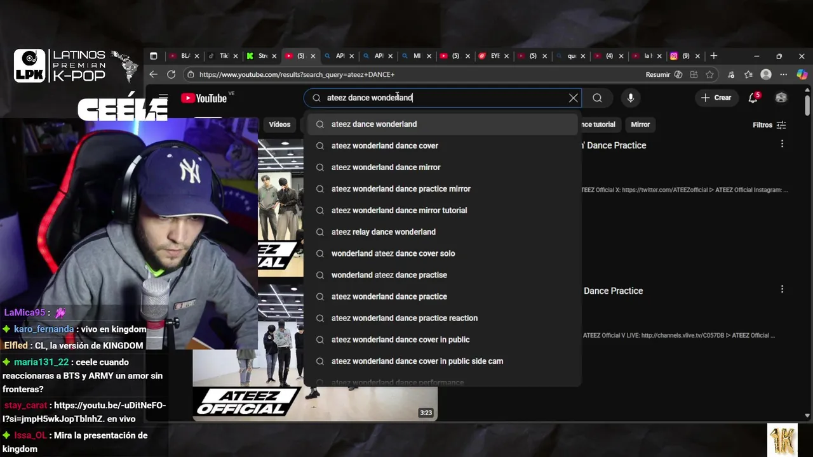Click into the YouTube search field
This screenshot has width=813, height=457.
pos(444,98)
